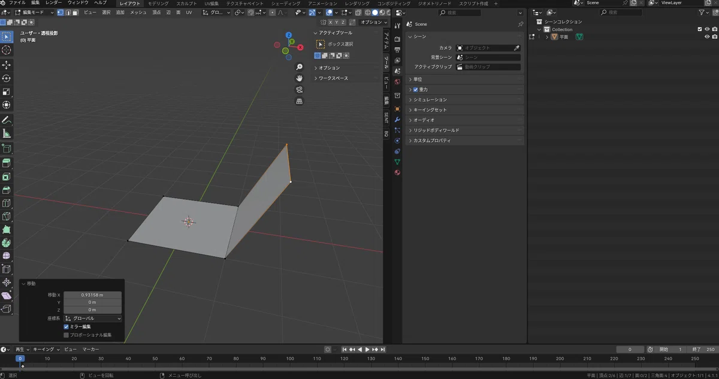Open the Object Data green triangle tab
The width and height of the screenshot is (719, 379).
[x=397, y=162]
